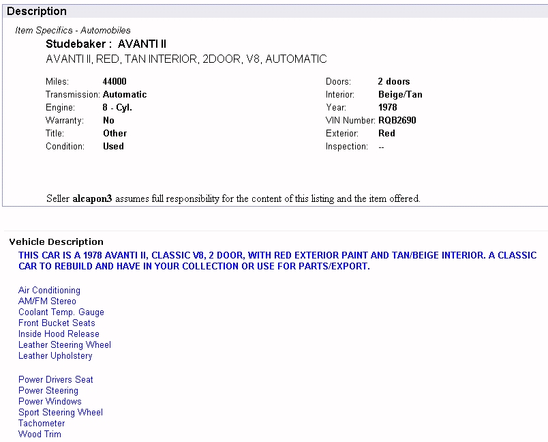This screenshot has height=442, width=548.
Task: Click the Vehicle Description heading
Action: click(x=56, y=242)
